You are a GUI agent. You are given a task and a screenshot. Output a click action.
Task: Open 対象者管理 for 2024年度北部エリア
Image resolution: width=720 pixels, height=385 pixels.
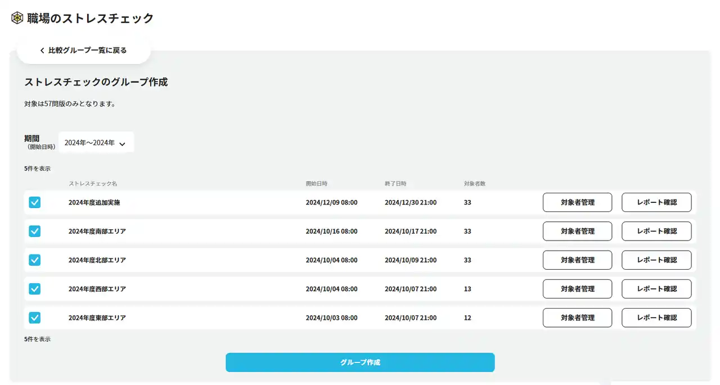(577, 260)
